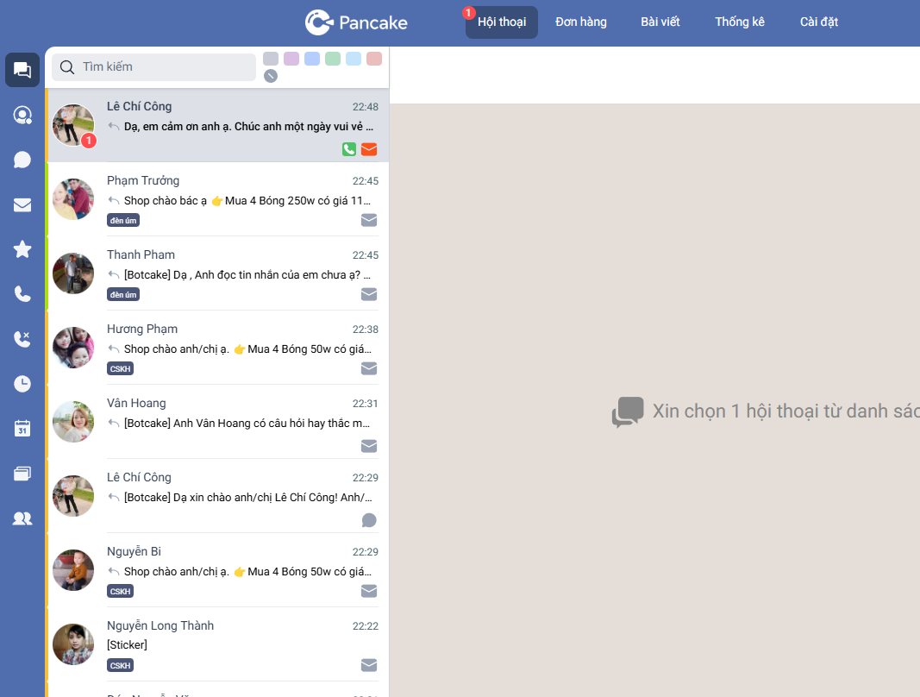Toggle the untagged filter circle icon
This screenshot has width=920, height=697.
tap(271, 76)
